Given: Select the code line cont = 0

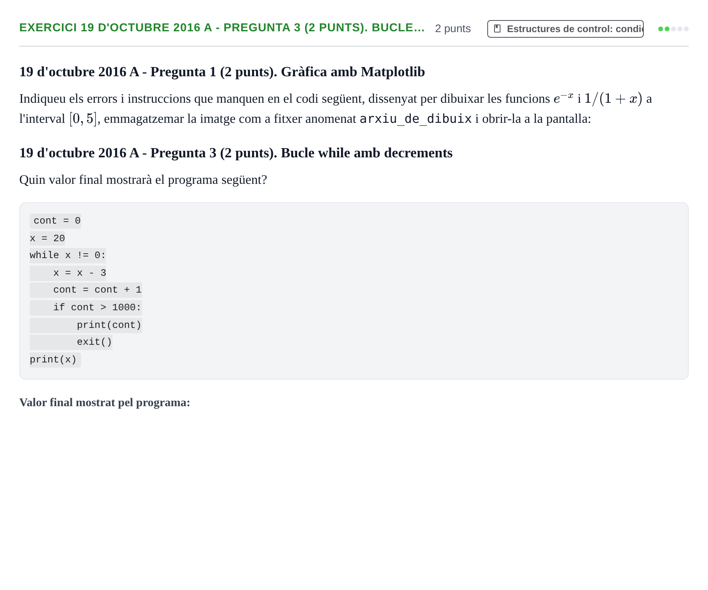Looking at the screenshot, I should (55, 221).
